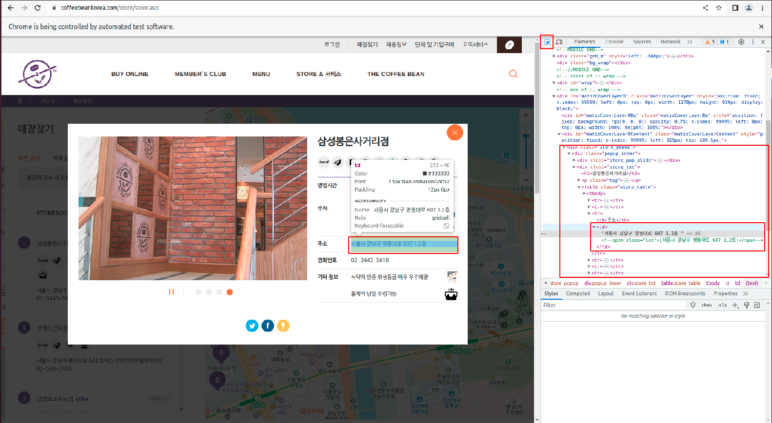Select the Computed sub-tab

coord(578,293)
